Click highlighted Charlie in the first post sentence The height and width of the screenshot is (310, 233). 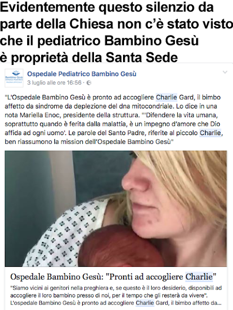point(167,97)
